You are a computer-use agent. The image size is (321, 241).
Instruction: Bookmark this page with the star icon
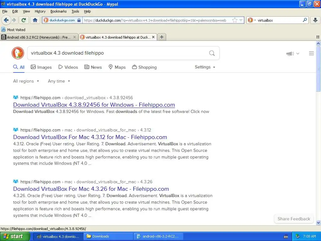click(234, 20)
